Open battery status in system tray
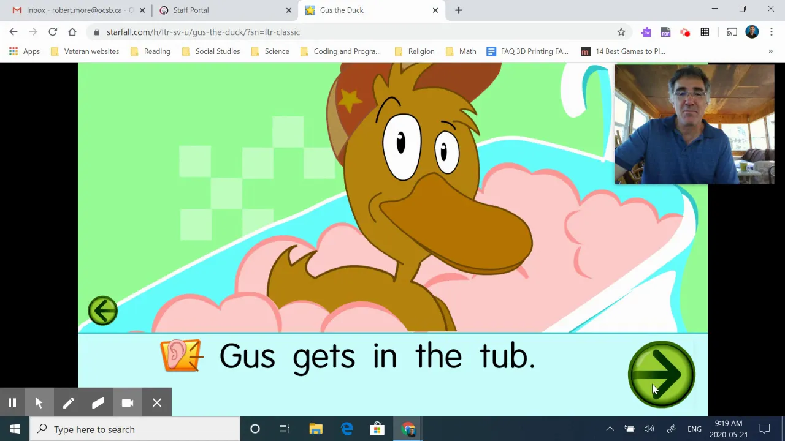 tap(629, 429)
